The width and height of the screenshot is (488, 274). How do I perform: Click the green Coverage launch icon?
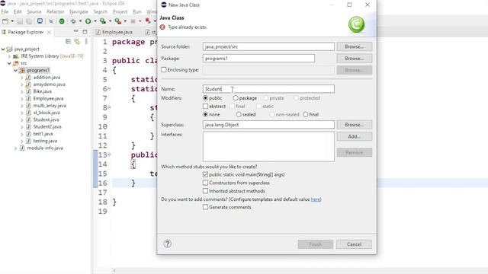tap(62, 21)
